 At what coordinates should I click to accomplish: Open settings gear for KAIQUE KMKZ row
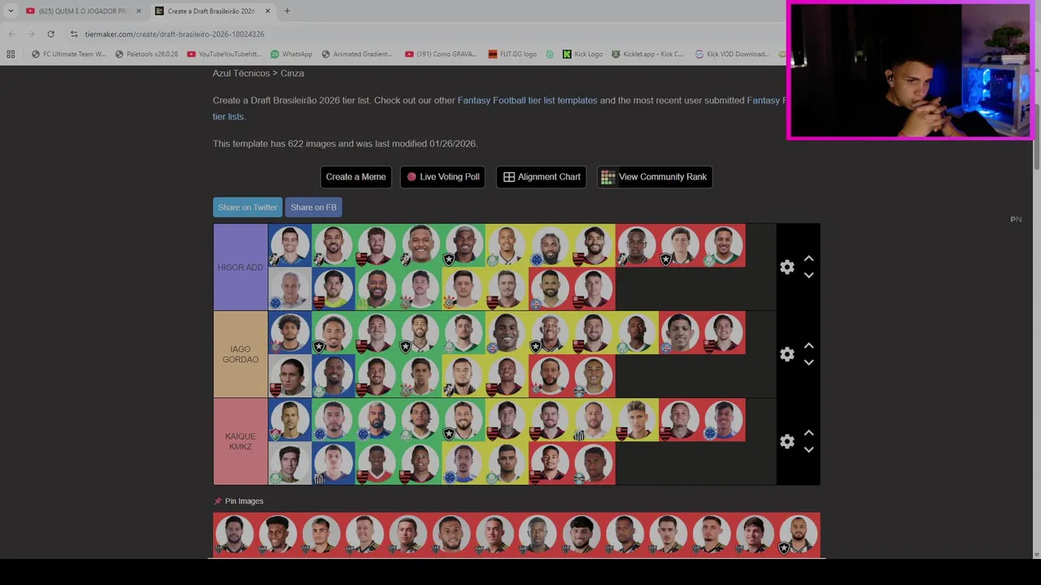point(786,441)
